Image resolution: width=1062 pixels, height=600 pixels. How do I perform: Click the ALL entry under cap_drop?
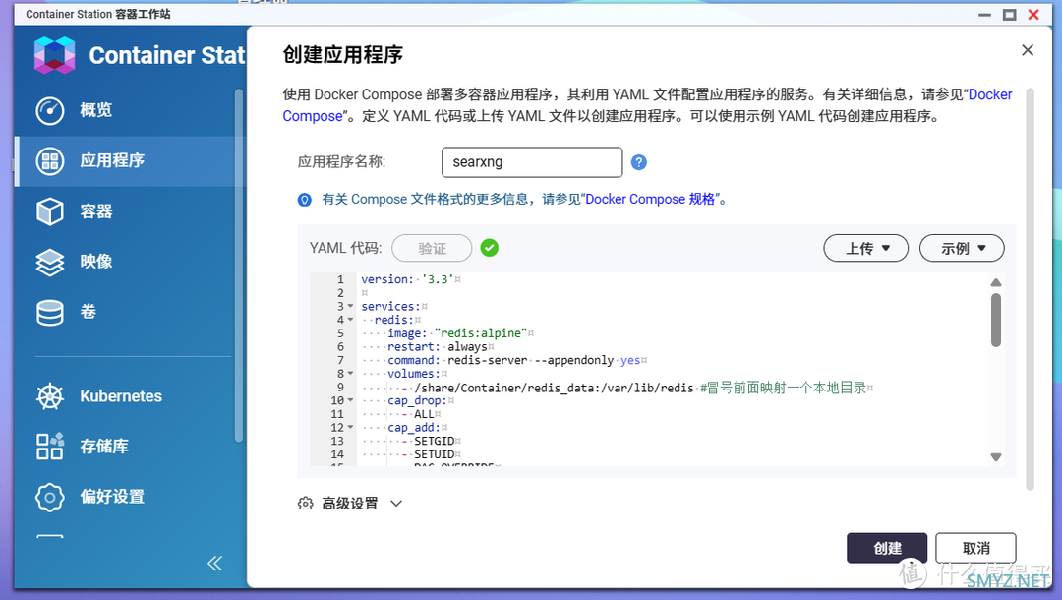424,414
